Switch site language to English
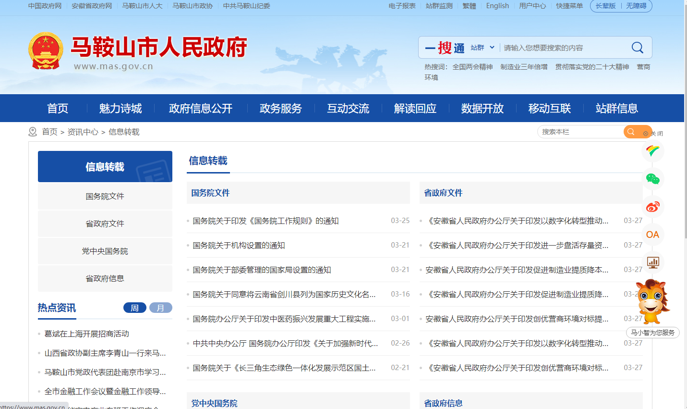Image resolution: width=687 pixels, height=409 pixels. (x=497, y=6)
